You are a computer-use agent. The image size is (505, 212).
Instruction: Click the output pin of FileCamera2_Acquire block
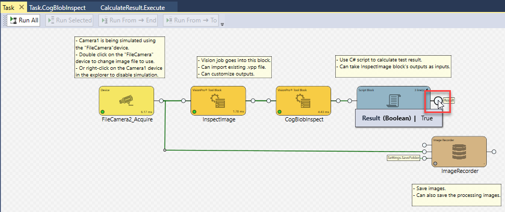click(161, 101)
